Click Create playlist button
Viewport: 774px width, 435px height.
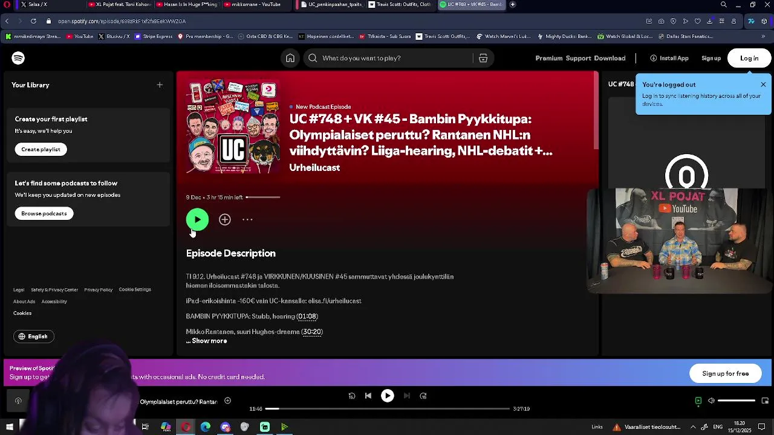(41, 149)
